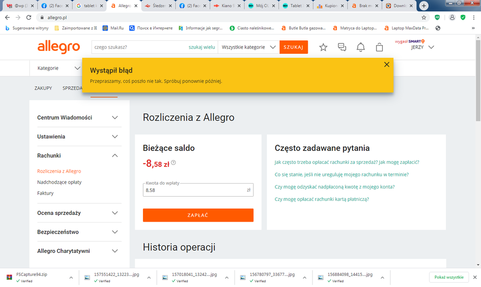The width and height of the screenshot is (481, 287).
Task: Open shopping cart bag icon
Action: click(379, 47)
